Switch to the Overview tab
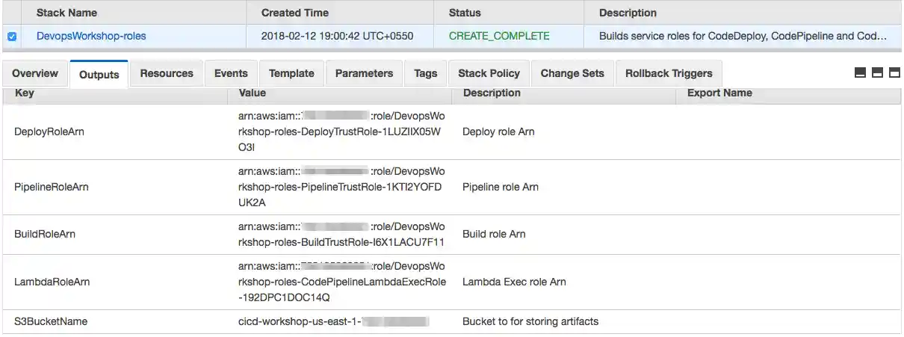This screenshot has height=337, width=904. pyautogui.click(x=35, y=73)
